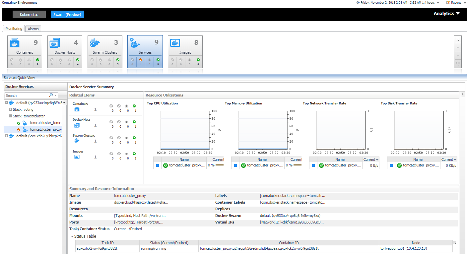Click search magnifier in Docker Services
This screenshot has height=254, width=467.
coord(51,95)
